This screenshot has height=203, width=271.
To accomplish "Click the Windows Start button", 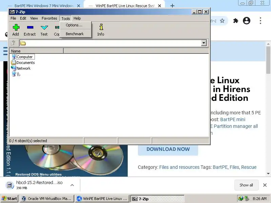I will point(9,199).
